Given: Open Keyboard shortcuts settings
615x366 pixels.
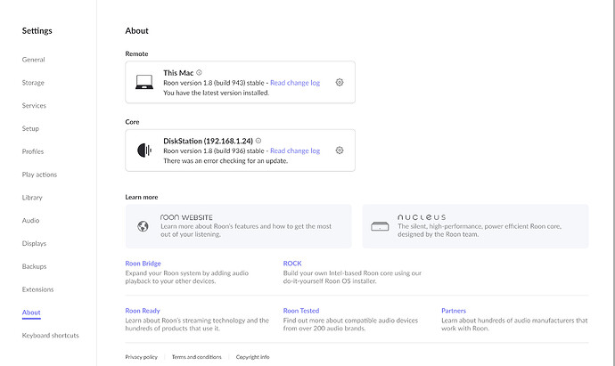Looking at the screenshot, I should click(50, 336).
